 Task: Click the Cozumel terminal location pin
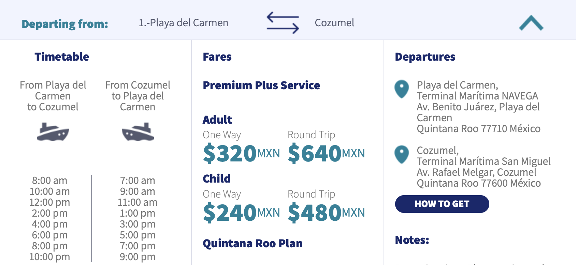[x=402, y=154]
